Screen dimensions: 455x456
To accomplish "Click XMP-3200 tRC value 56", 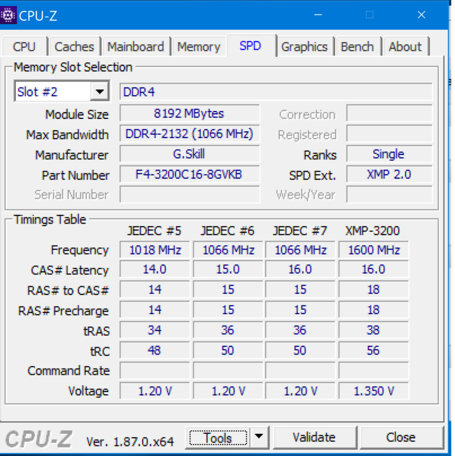I will click(x=373, y=350).
